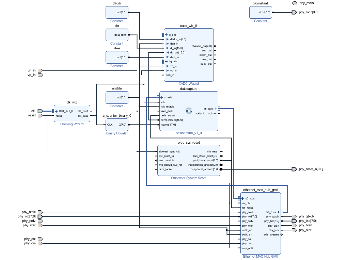Select the vn_in external input port symbol

click(x=40, y=70)
